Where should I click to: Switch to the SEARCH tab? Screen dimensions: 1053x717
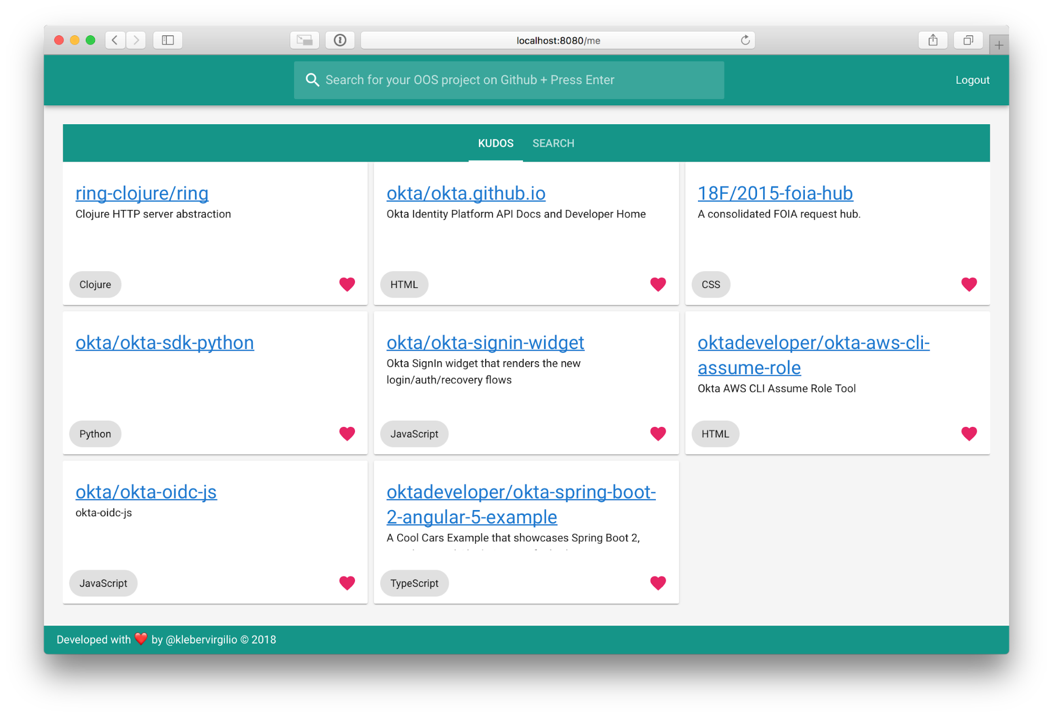(553, 143)
